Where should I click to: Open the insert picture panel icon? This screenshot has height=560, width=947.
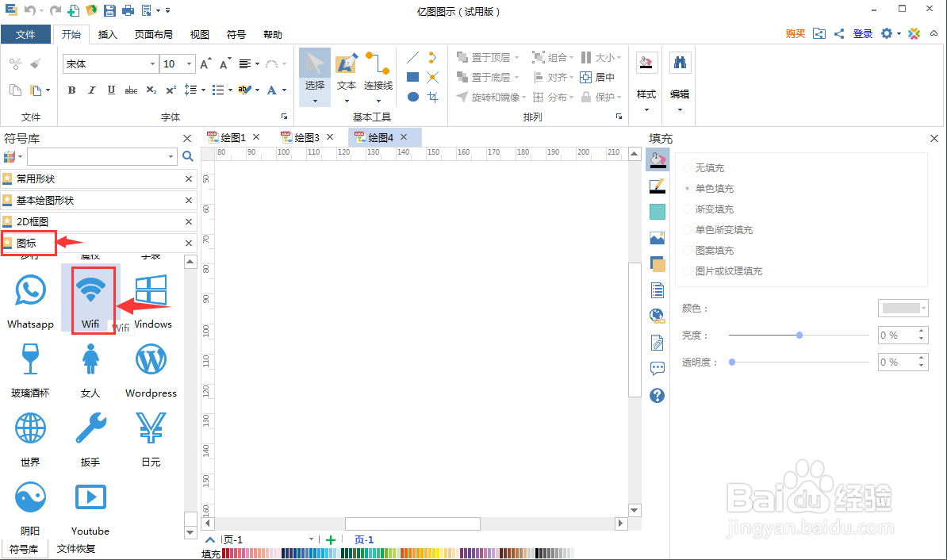pos(657,238)
